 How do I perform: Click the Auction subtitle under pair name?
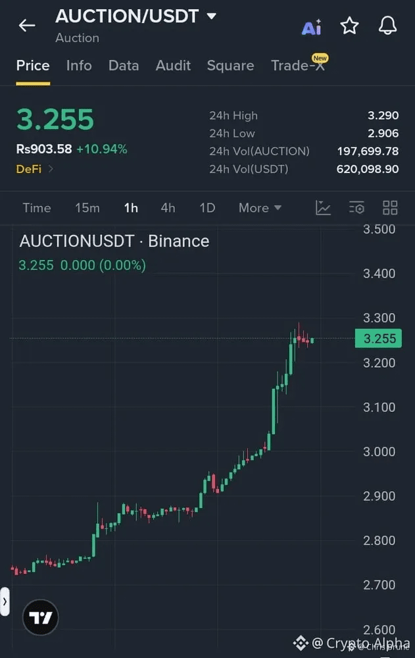[77, 38]
